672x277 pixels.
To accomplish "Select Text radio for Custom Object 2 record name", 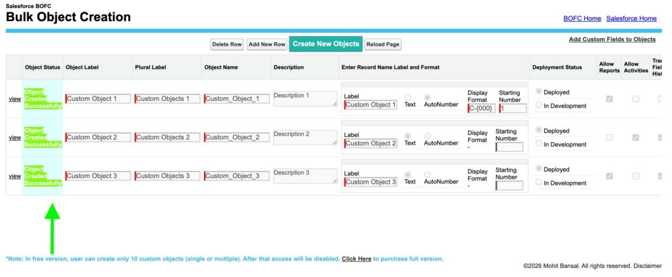I will point(408,136).
